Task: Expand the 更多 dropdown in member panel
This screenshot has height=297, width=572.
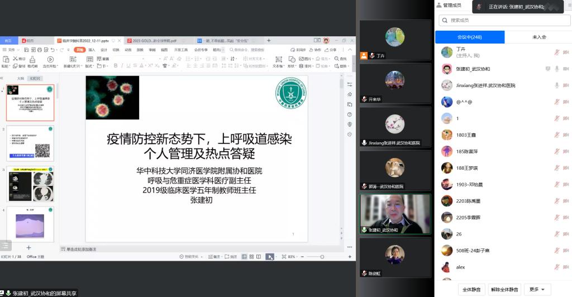Action: [x=537, y=289]
